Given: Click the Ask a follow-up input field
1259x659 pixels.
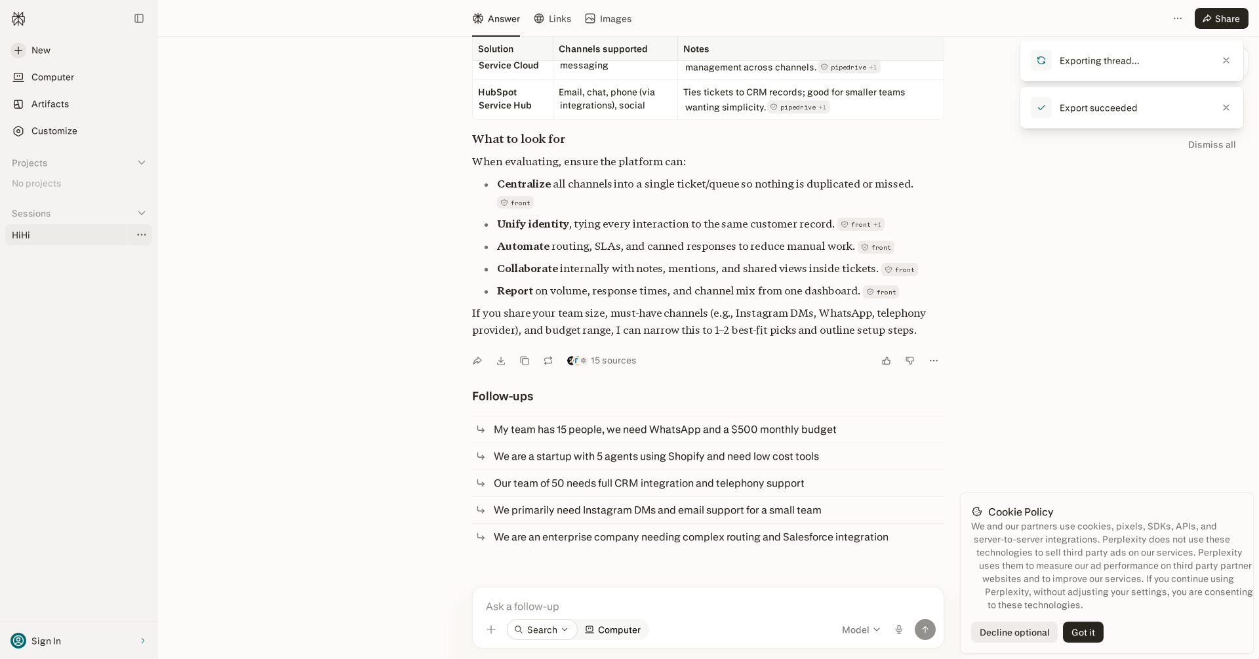Looking at the screenshot, I should [708, 607].
